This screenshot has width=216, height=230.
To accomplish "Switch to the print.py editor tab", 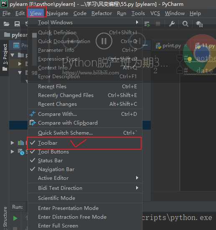I will pos(171,46).
